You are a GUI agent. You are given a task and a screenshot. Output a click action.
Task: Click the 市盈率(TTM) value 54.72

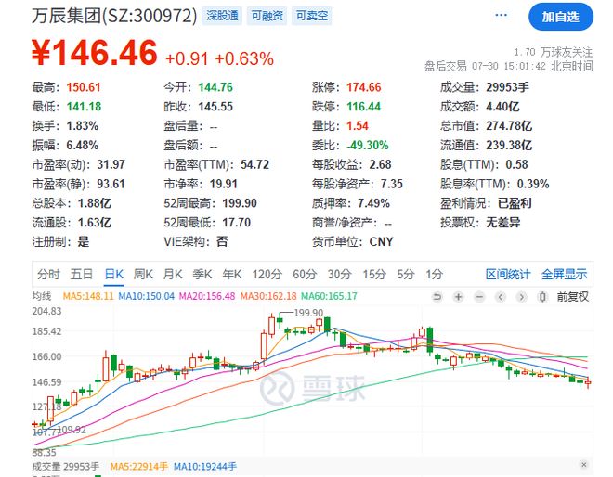[x=254, y=164]
